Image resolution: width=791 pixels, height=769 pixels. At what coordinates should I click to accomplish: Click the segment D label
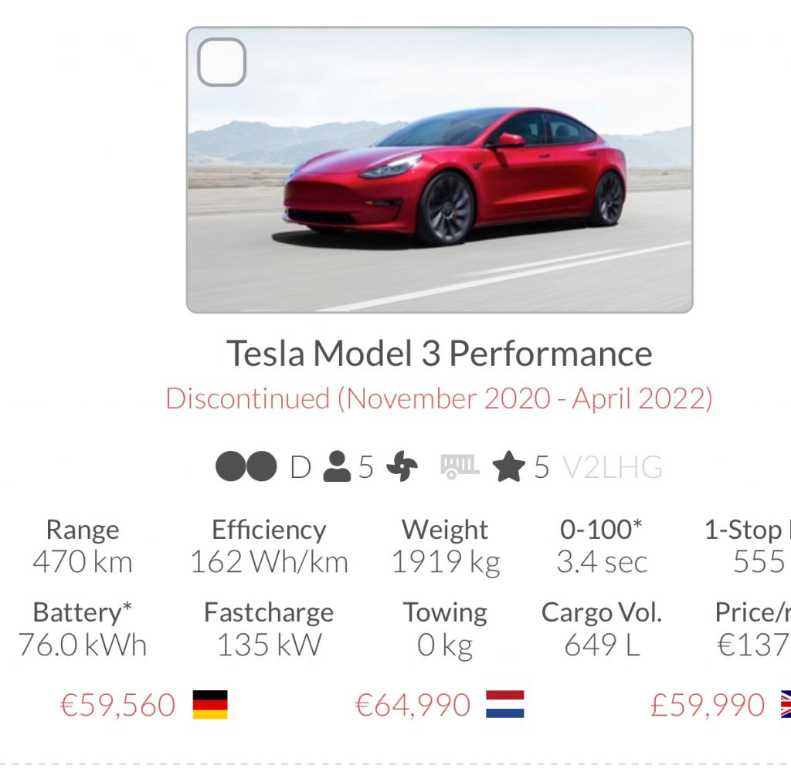pyautogui.click(x=300, y=467)
